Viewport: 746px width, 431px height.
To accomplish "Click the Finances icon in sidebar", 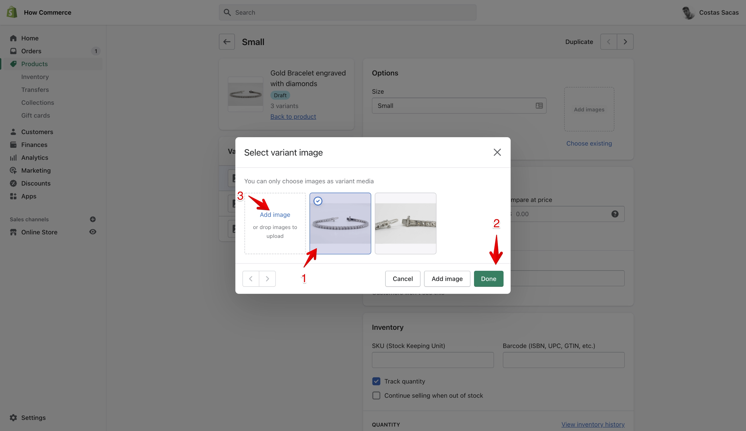I will [x=13, y=145].
